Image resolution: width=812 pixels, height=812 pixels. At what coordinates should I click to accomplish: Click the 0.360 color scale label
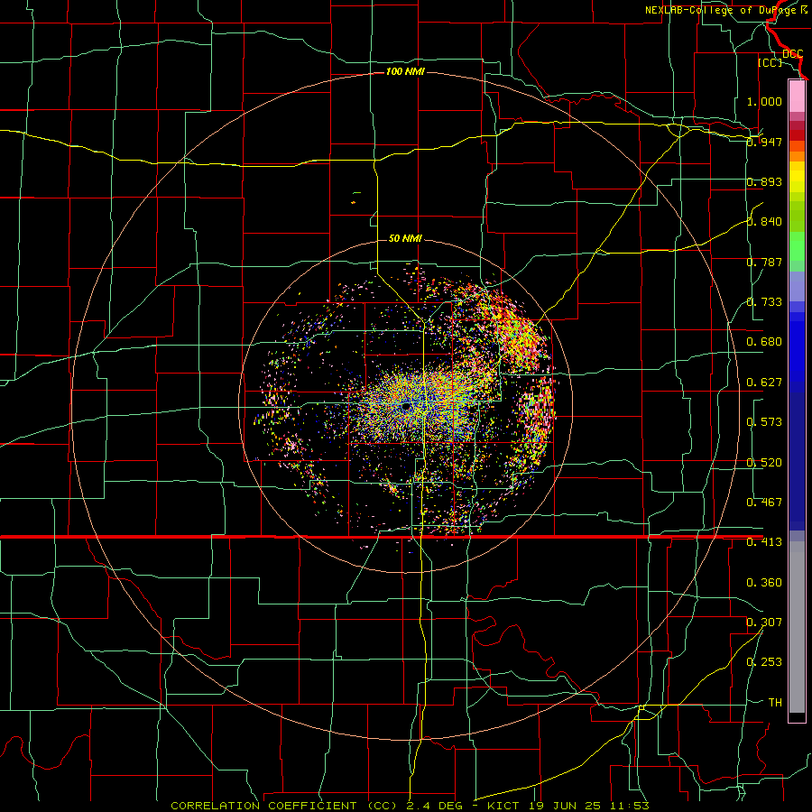(x=764, y=583)
